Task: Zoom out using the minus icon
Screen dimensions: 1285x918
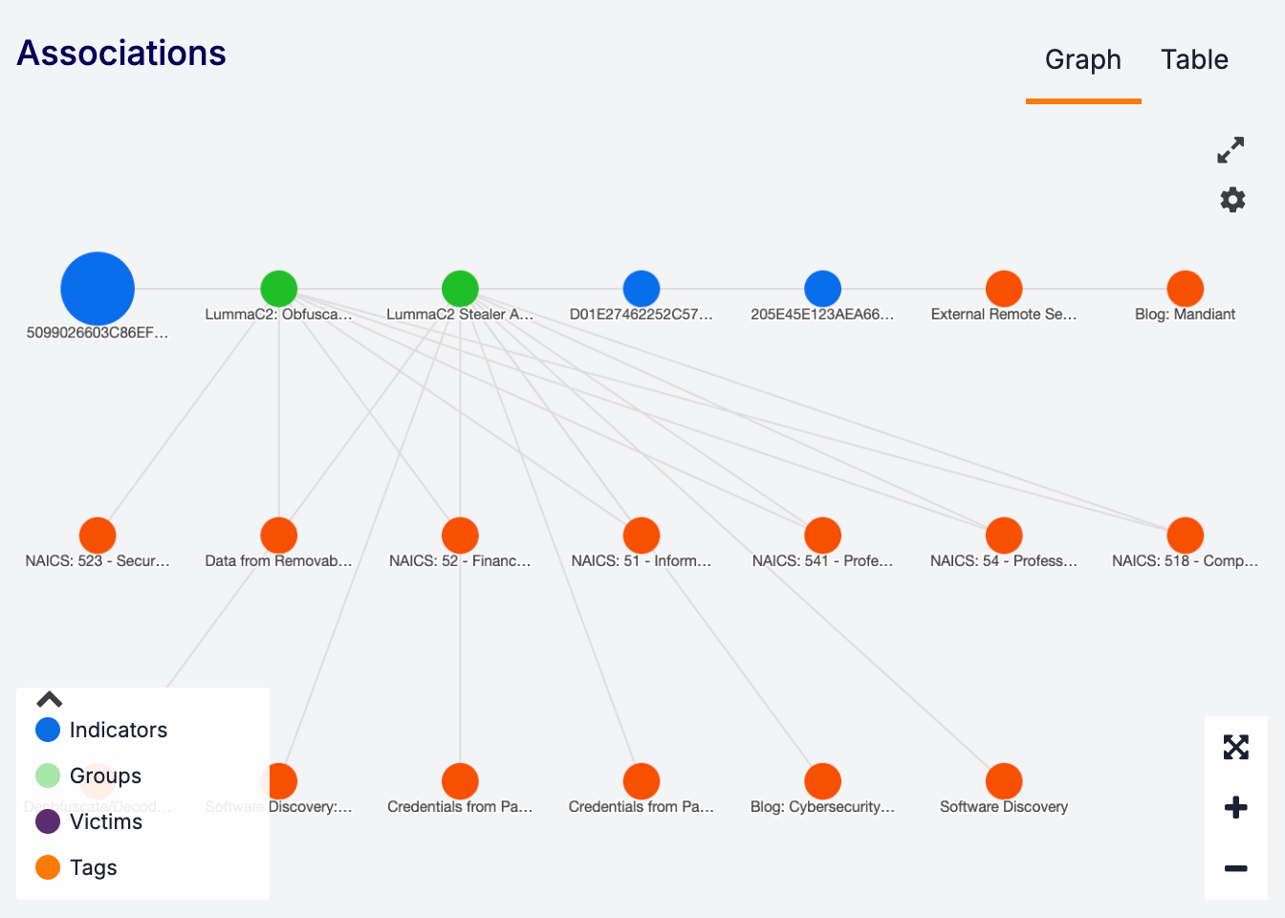Action: coord(1235,868)
